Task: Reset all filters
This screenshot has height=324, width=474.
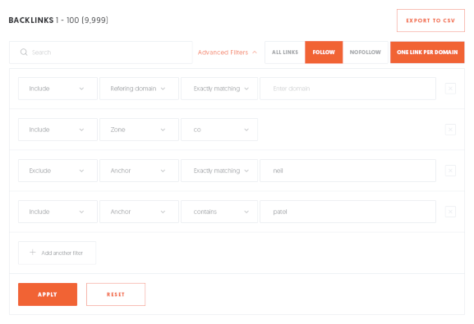Action: (x=116, y=294)
